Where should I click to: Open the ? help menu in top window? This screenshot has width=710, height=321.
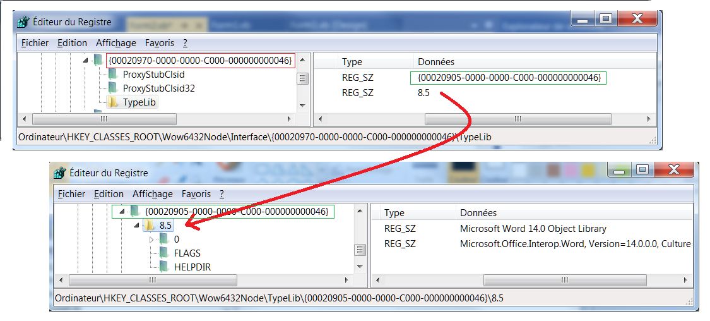pos(185,43)
